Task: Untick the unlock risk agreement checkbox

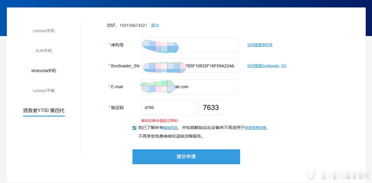Action: [x=134, y=128]
